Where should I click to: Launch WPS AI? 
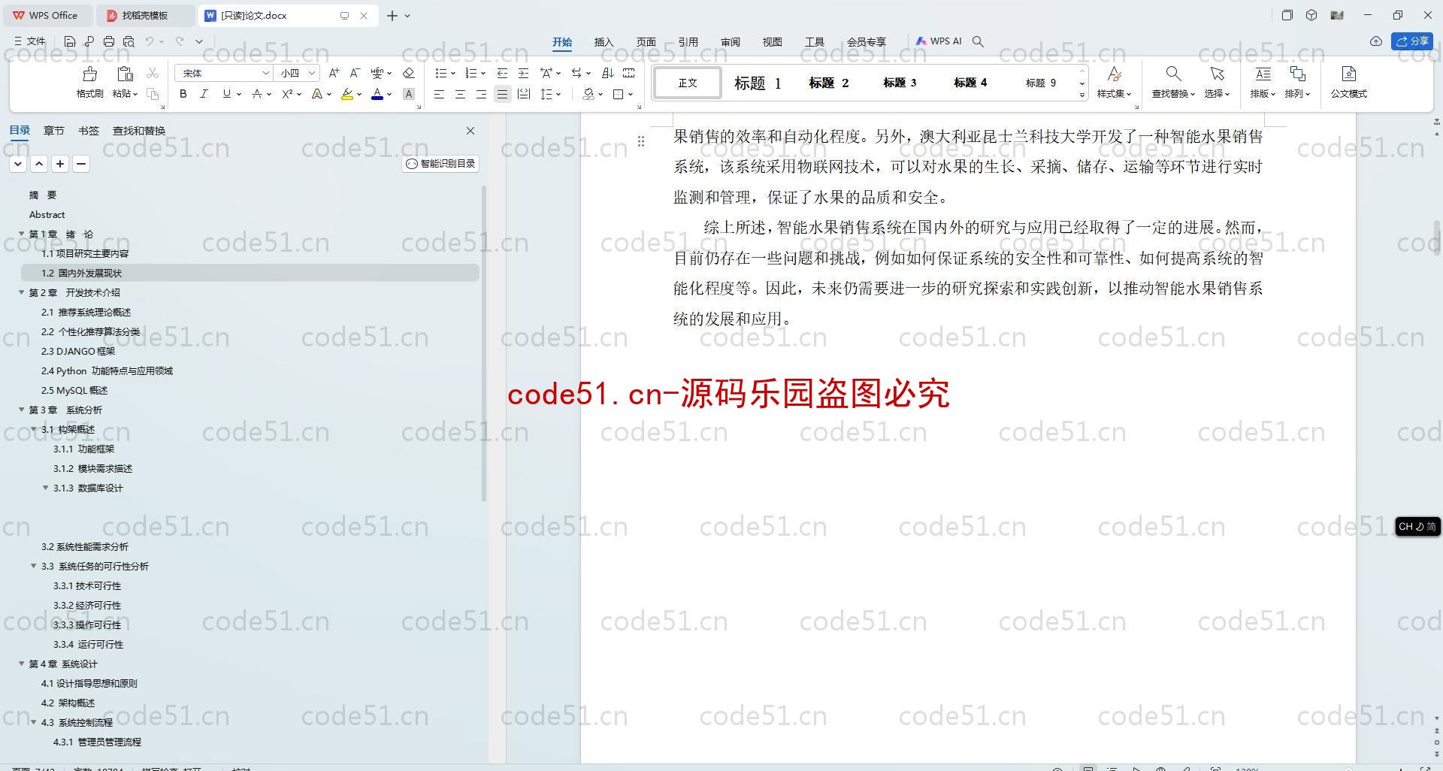939,41
